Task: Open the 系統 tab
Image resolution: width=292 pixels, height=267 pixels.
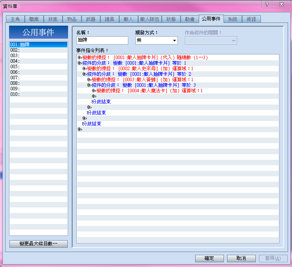Action: [x=233, y=19]
